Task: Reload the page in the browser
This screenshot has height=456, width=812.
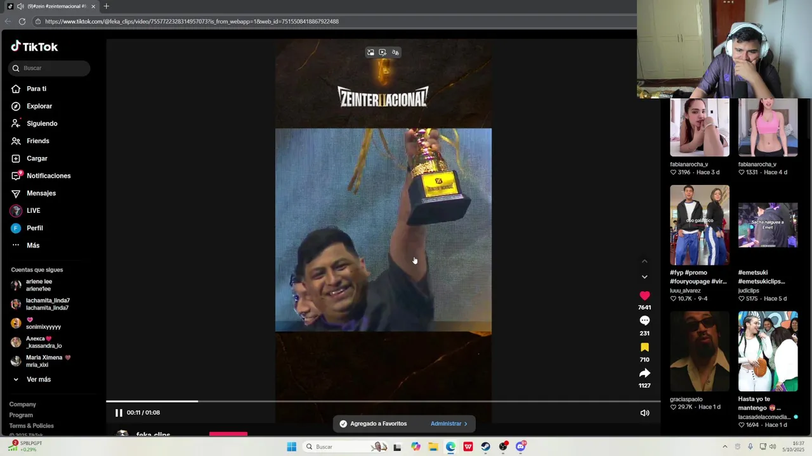Action: (22, 22)
